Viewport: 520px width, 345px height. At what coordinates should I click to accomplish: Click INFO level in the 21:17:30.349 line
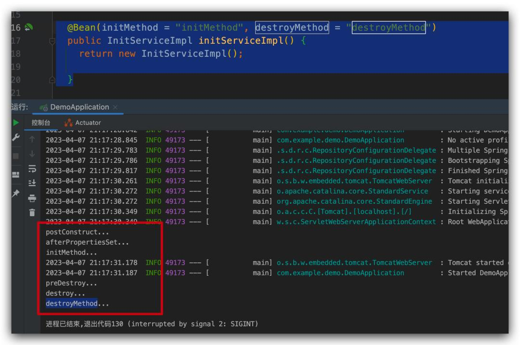click(x=154, y=211)
